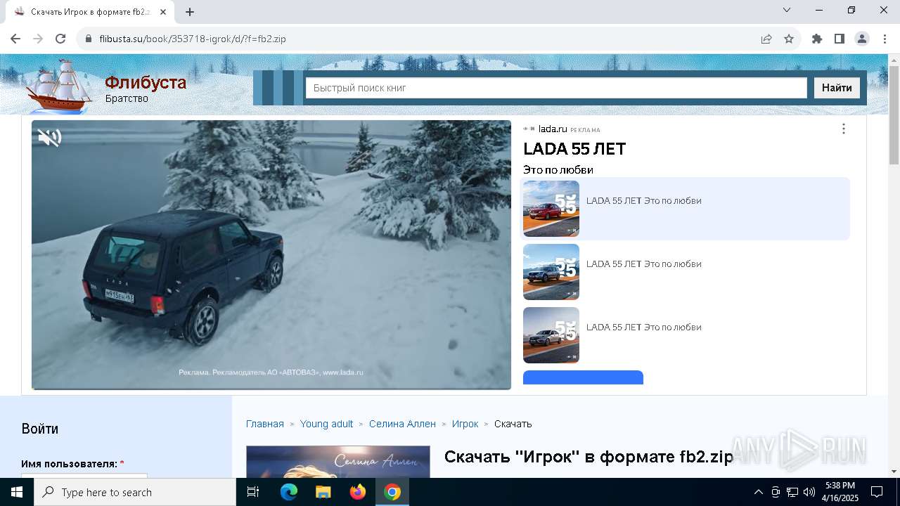
Task: Select the second LADA ad thumbnail
Action: click(x=551, y=272)
